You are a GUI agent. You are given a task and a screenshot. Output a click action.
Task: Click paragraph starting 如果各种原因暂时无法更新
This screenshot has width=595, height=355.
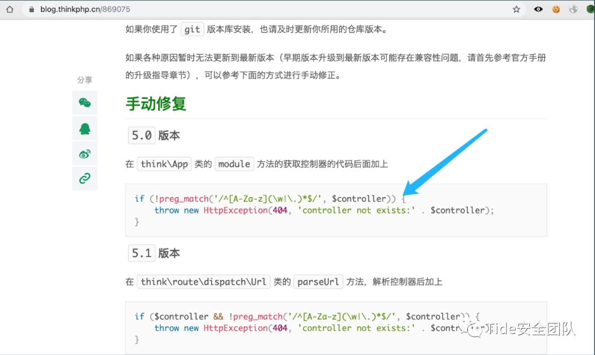[336, 67]
